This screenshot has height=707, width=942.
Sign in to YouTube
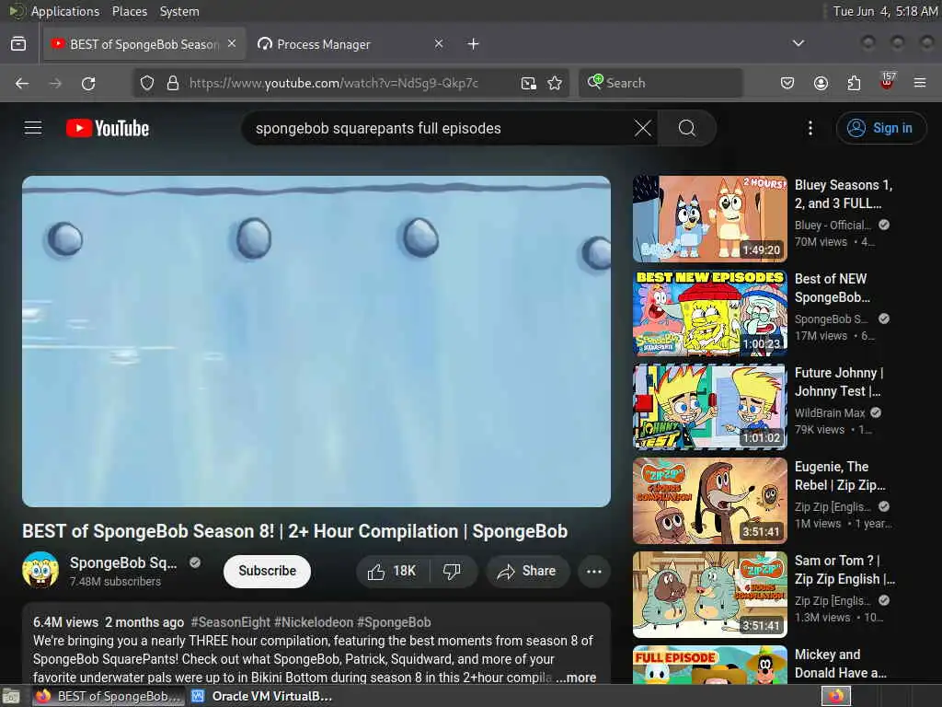pos(881,128)
